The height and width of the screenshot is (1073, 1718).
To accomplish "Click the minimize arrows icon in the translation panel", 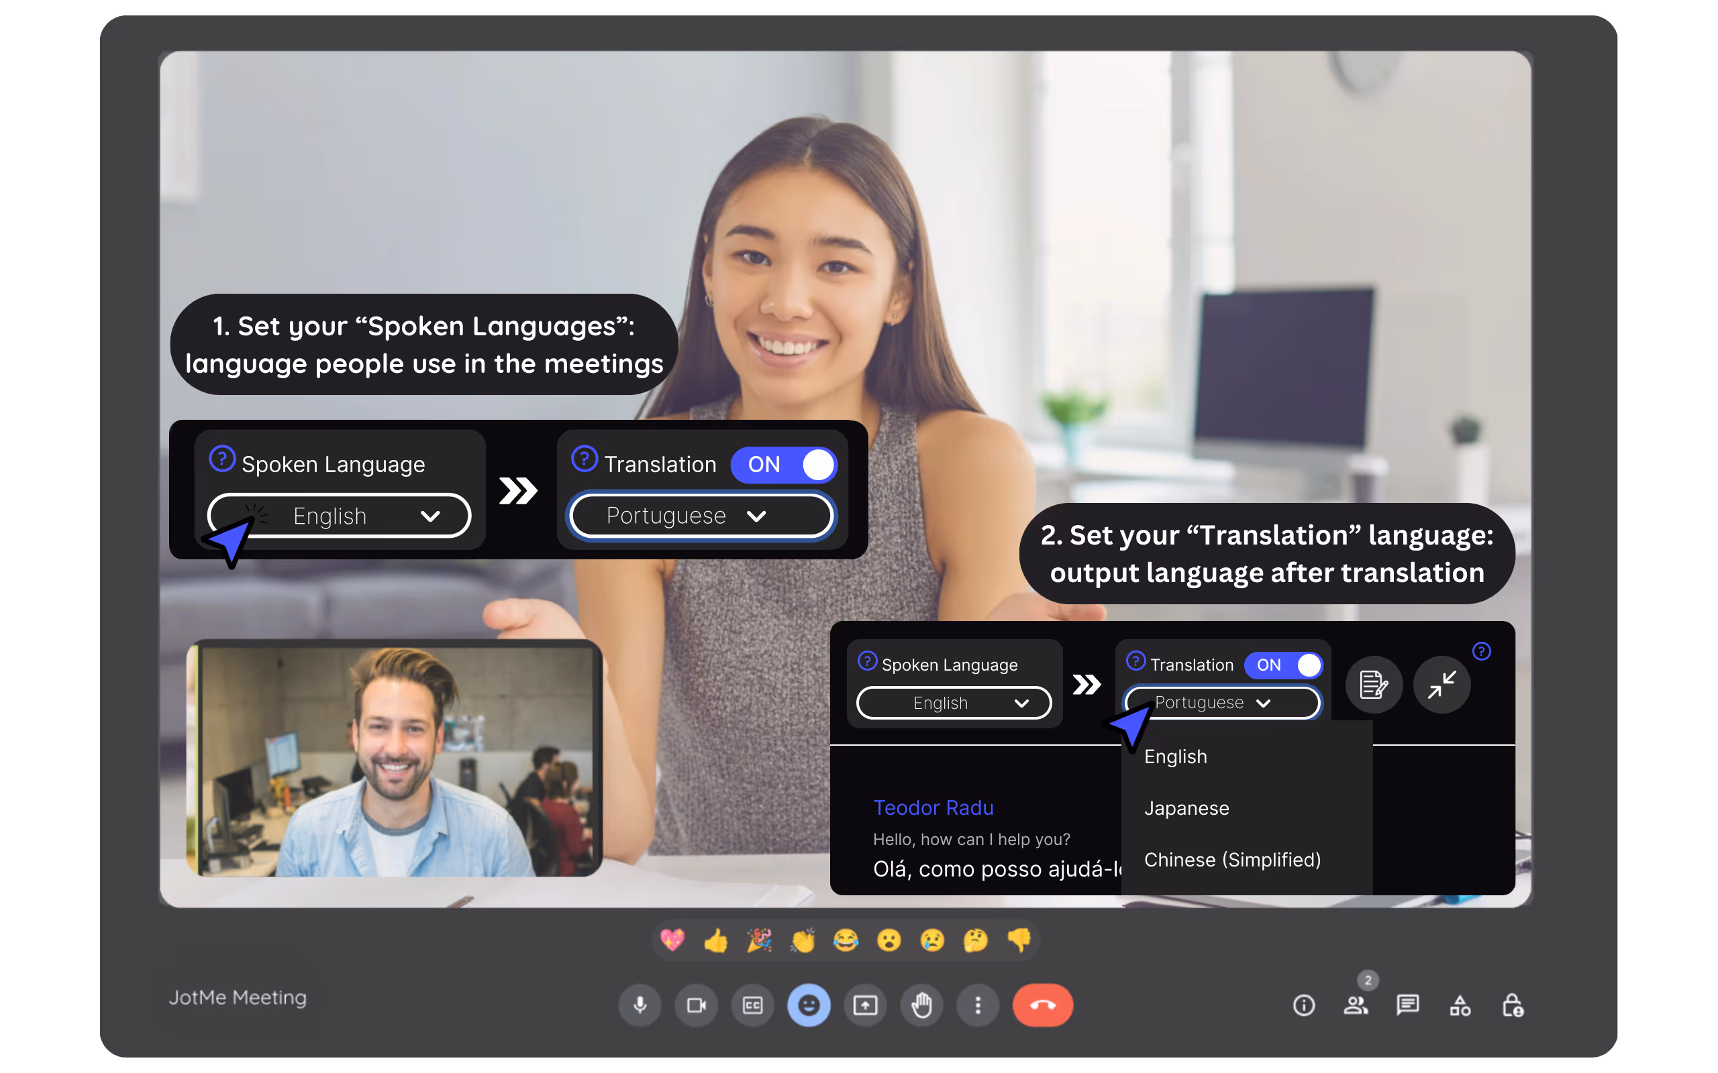I will coord(1441,684).
